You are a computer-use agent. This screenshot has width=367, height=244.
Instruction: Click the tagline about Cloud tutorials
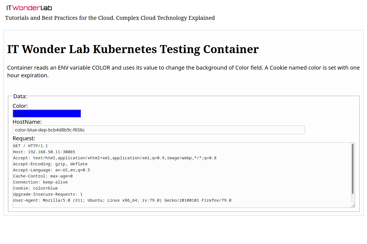(110, 18)
